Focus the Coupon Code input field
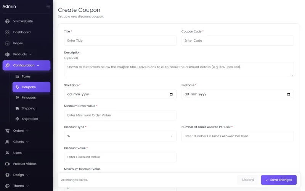 click(238, 40)
